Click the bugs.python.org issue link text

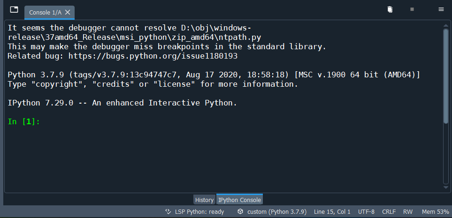click(153, 56)
